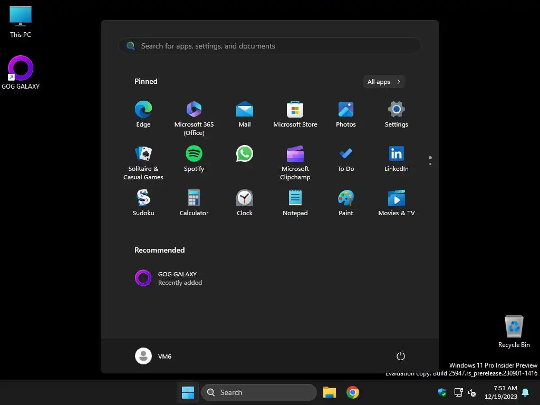This screenshot has height=405, width=540.
Task: Open the Spotify app
Action: tap(194, 159)
